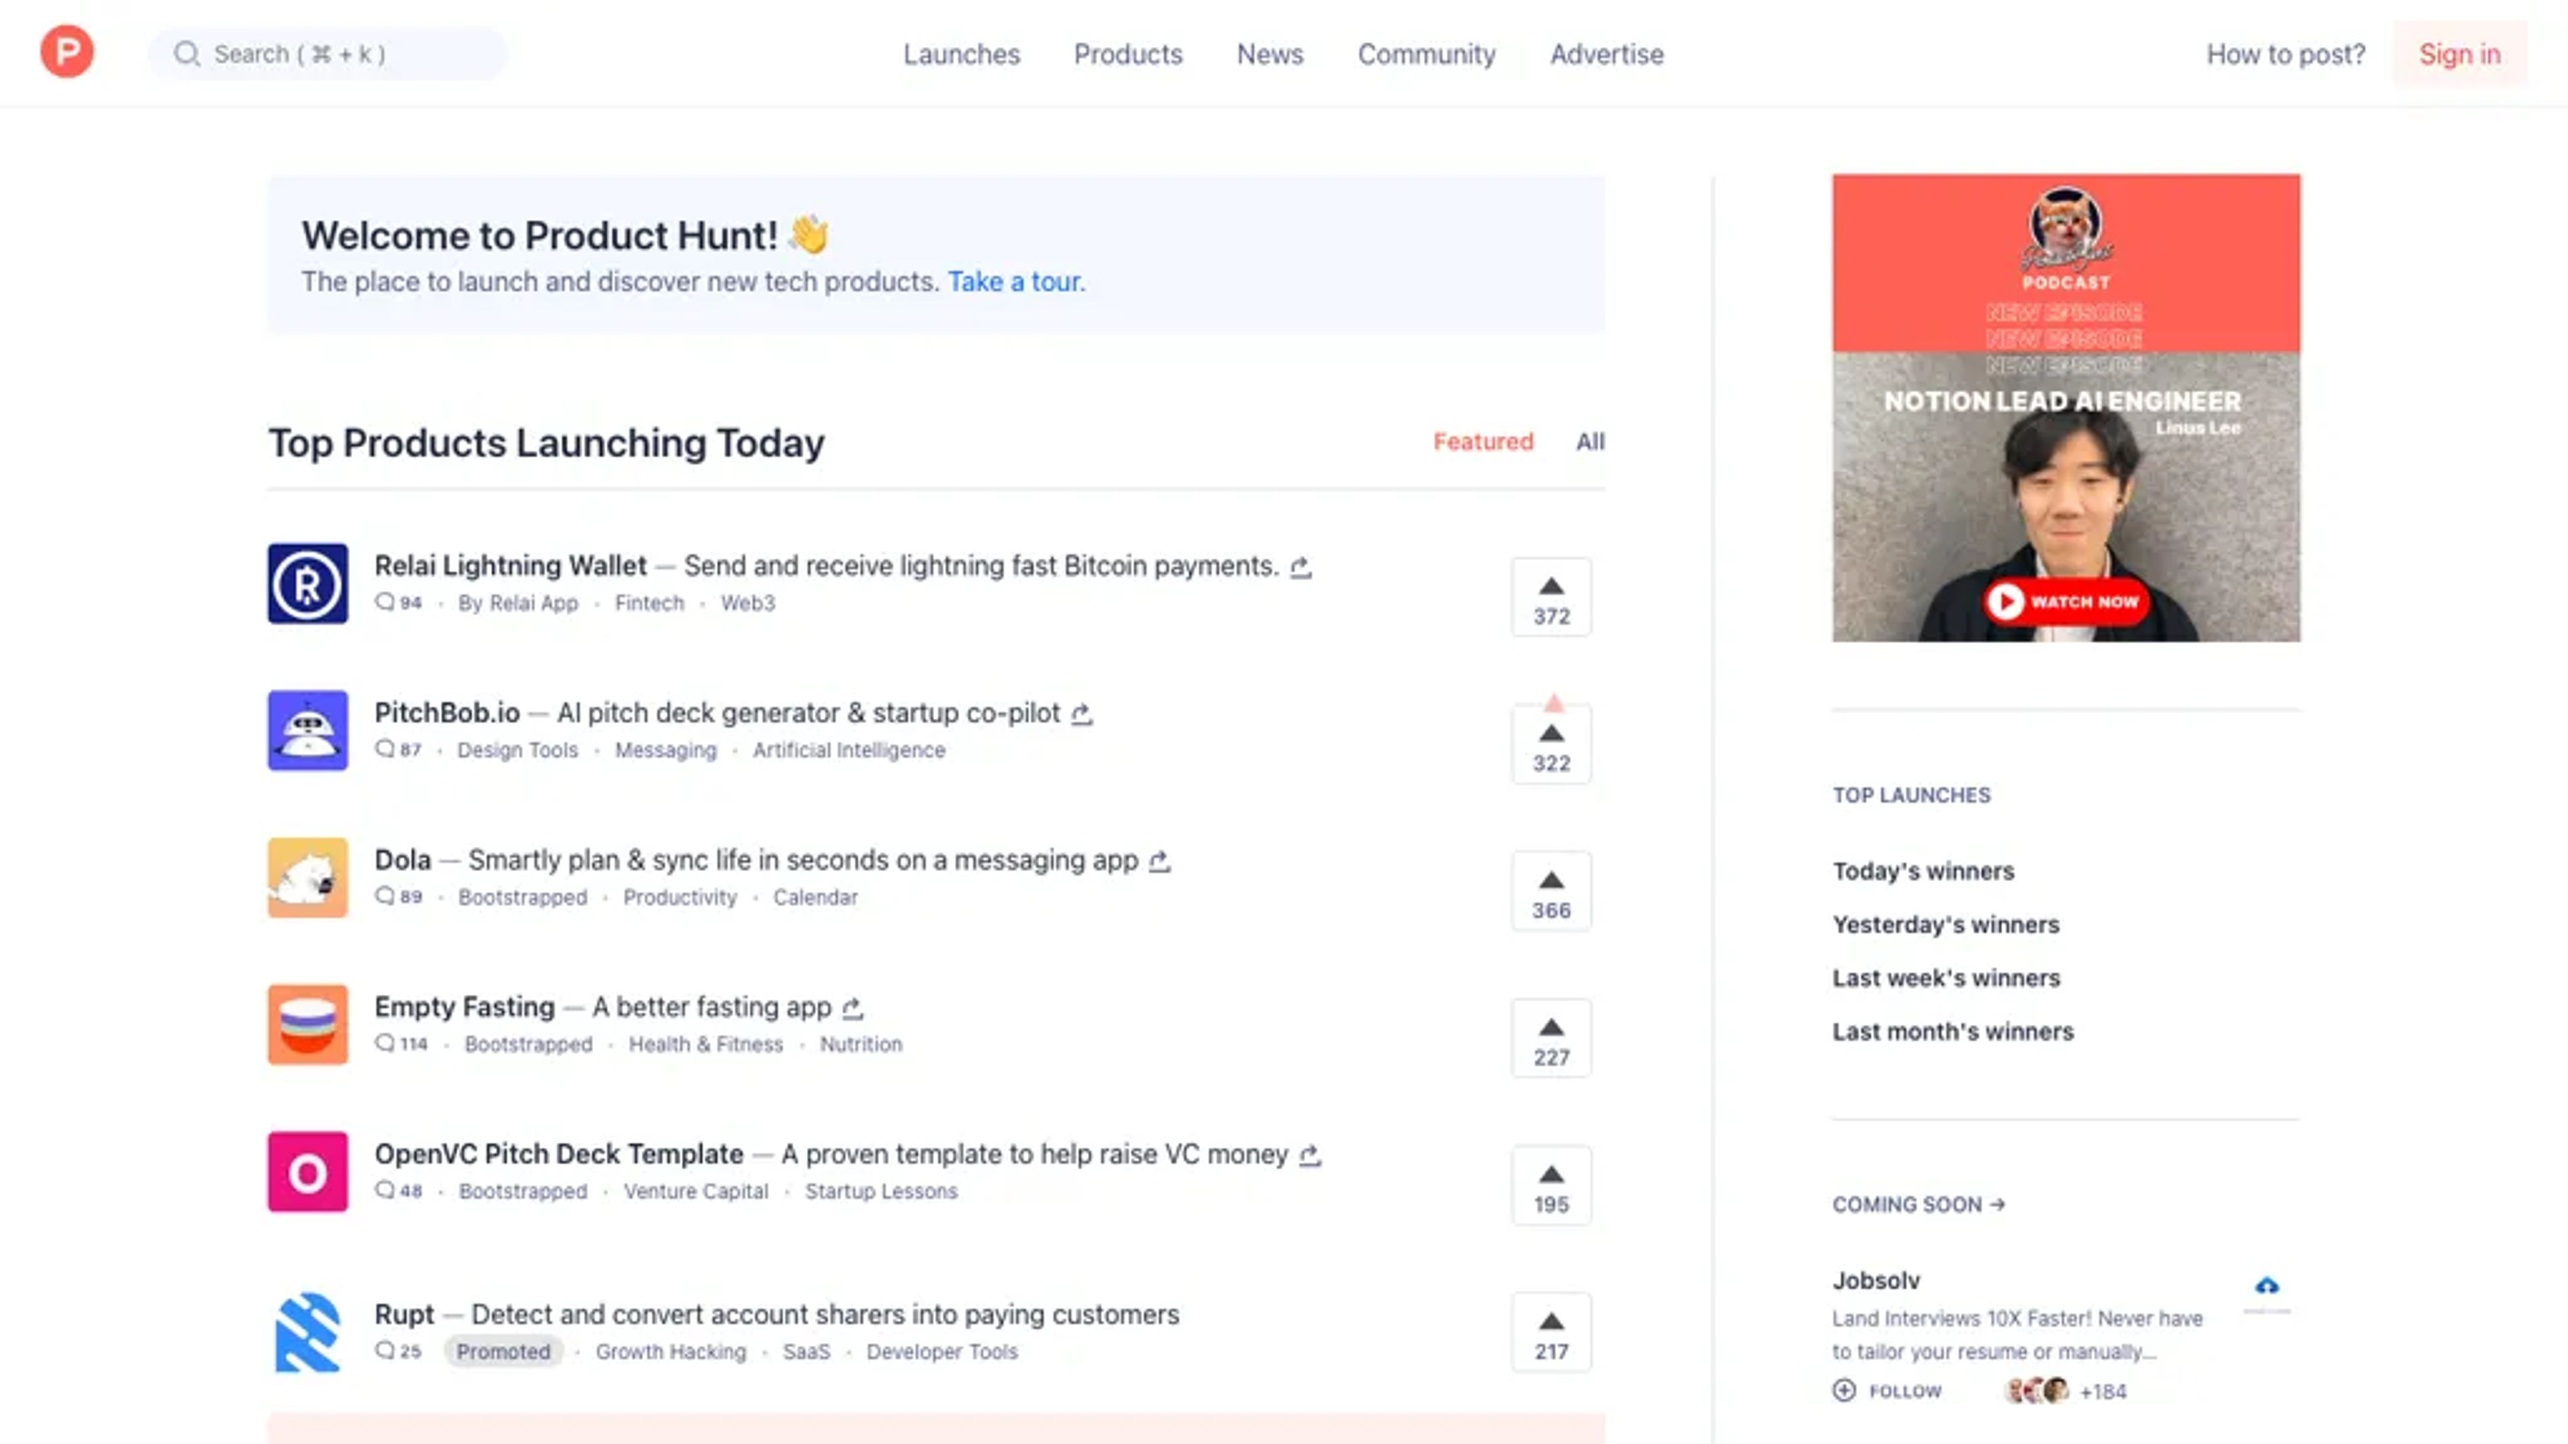Screen dimensions: 2568x1444
Task: Select the Featured toggle filter
Action: pos(1481,441)
